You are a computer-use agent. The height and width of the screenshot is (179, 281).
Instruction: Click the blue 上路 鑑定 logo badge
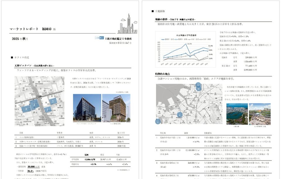click(x=100, y=38)
